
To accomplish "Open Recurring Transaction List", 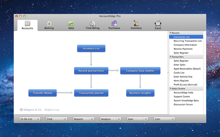I will pos(188,41).
